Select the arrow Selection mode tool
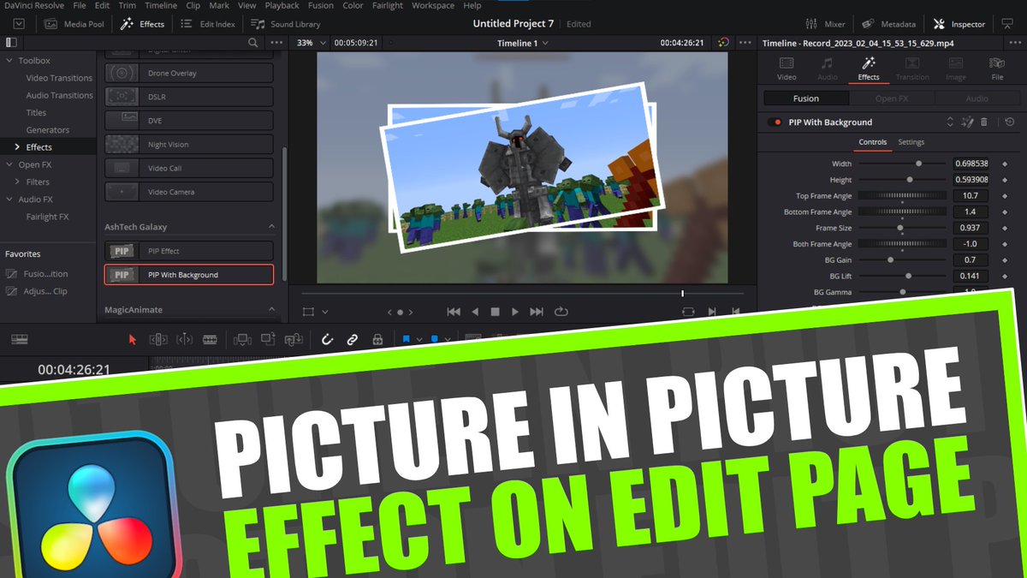Viewport: 1027px width, 578px height. point(132,339)
